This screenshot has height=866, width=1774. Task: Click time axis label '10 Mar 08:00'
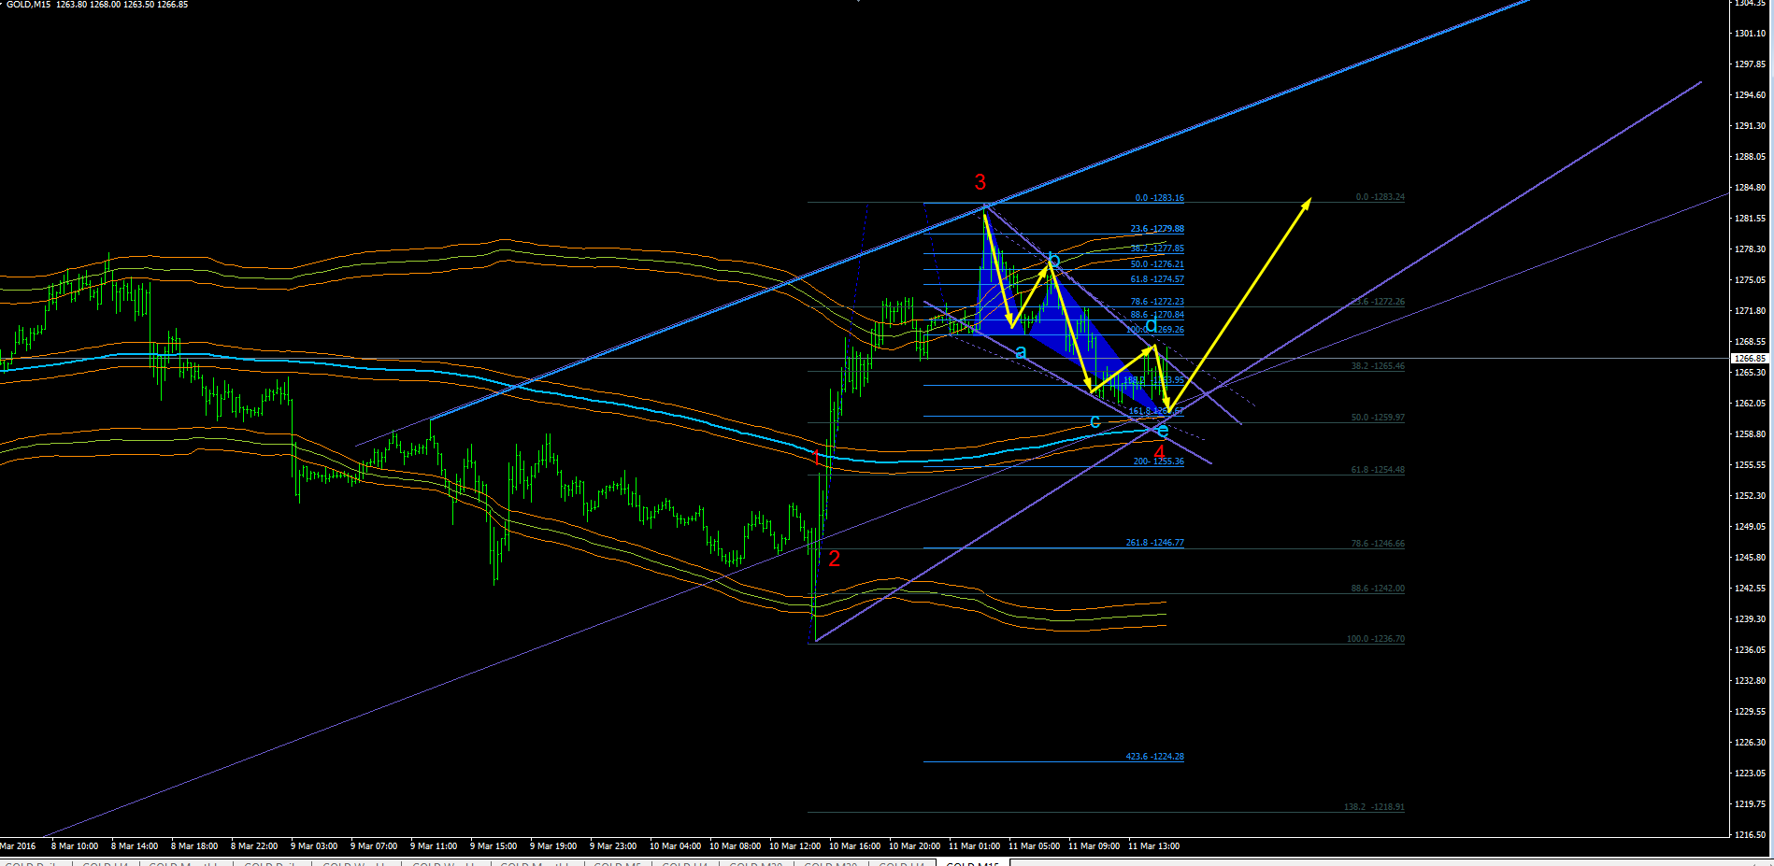click(735, 846)
